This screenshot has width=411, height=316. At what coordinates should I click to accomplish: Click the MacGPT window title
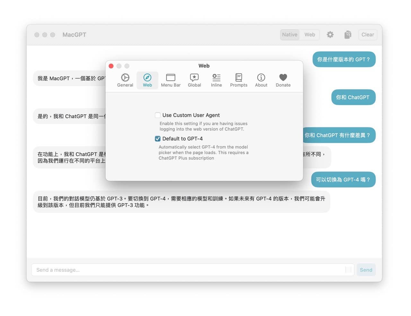(74, 35)
